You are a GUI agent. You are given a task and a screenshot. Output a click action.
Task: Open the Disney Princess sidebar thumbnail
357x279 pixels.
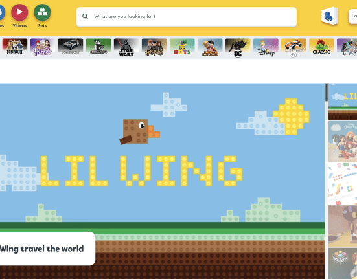pyautogui.click(x=343, y=141)
